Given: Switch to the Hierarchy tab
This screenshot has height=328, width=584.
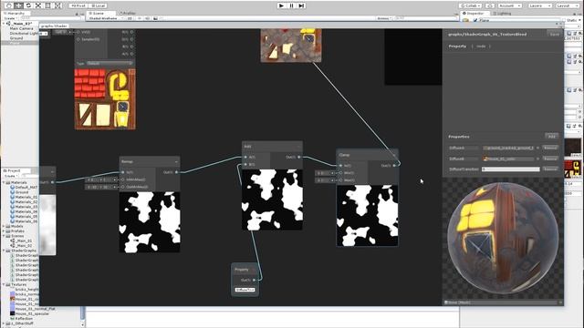Looking at the screenshot, I should [x=16, y=13].
